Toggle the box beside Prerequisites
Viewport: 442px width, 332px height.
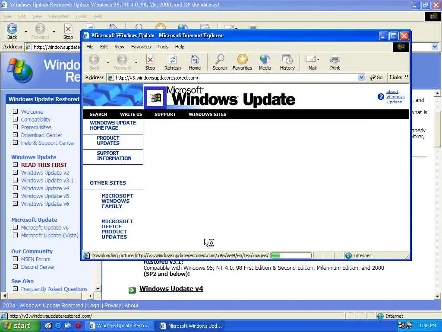(15, 127)
